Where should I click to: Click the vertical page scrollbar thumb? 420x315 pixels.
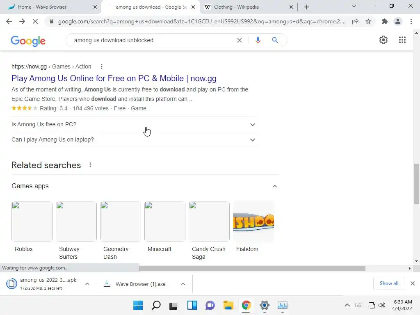[416, 184]
